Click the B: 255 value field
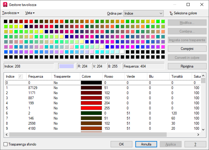Image resolution: width=209 pixels, height=150 pixels. click(114, 66)
